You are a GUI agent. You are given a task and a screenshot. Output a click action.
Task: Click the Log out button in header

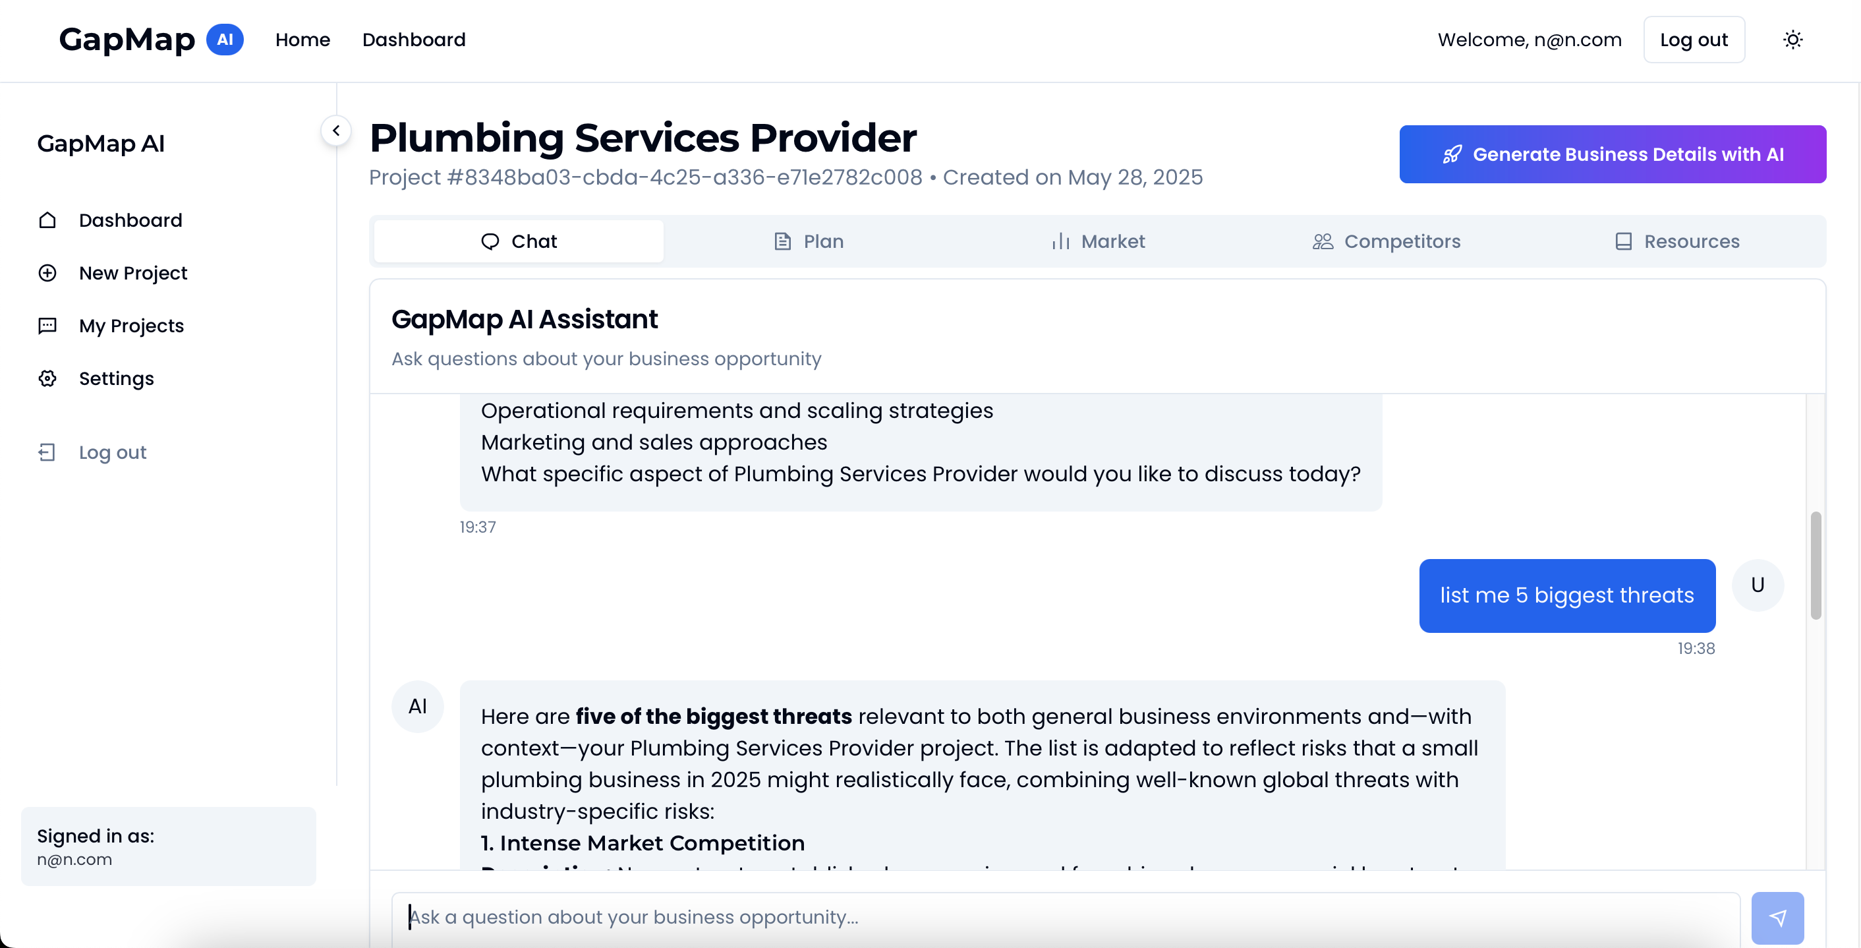(1694, 40)
